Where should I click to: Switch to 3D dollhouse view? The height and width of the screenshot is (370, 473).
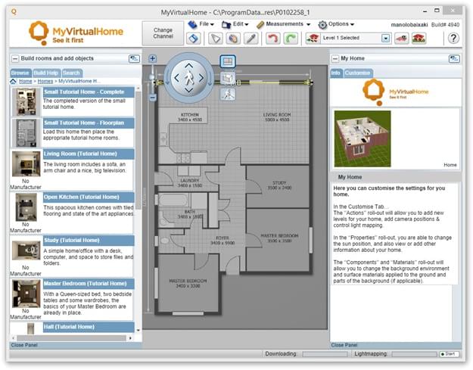tap(228, 78)
